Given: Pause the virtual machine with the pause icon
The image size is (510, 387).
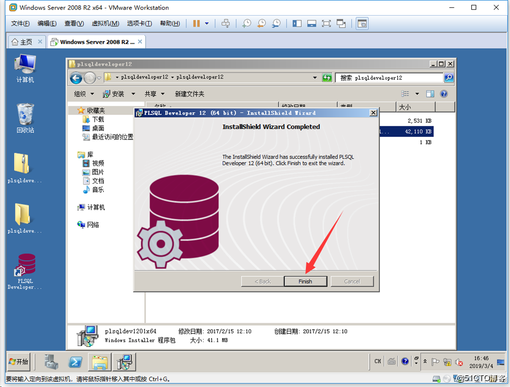Looking at the screenshot, I should (196, 23).
